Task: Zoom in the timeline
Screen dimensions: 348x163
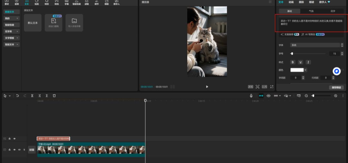Action: pos(335,96)
